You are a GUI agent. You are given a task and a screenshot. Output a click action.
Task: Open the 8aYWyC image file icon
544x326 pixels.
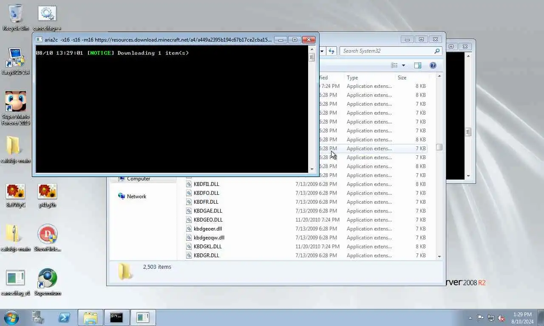click(15, 195)
